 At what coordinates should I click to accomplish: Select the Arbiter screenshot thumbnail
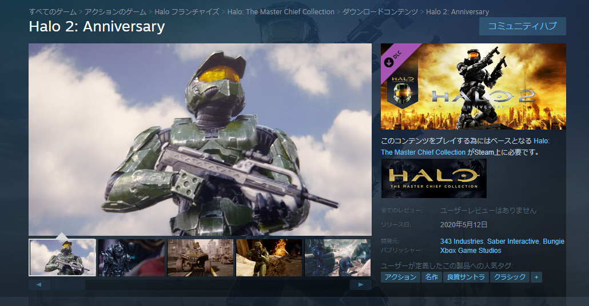132,257
